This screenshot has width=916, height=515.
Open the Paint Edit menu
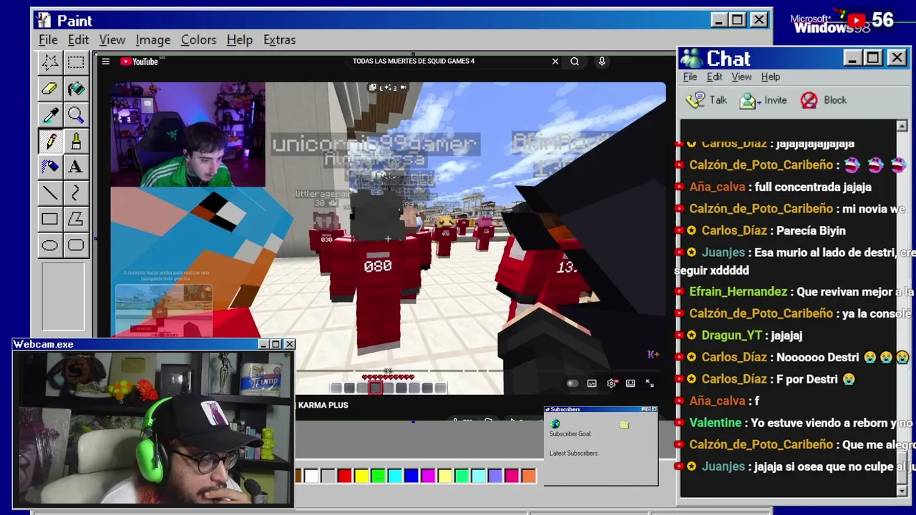coord(78,40)
